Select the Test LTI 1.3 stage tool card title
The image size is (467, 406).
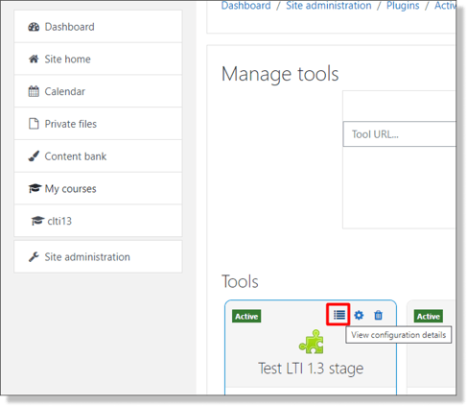pyautogui.click(x=311, y=369)
